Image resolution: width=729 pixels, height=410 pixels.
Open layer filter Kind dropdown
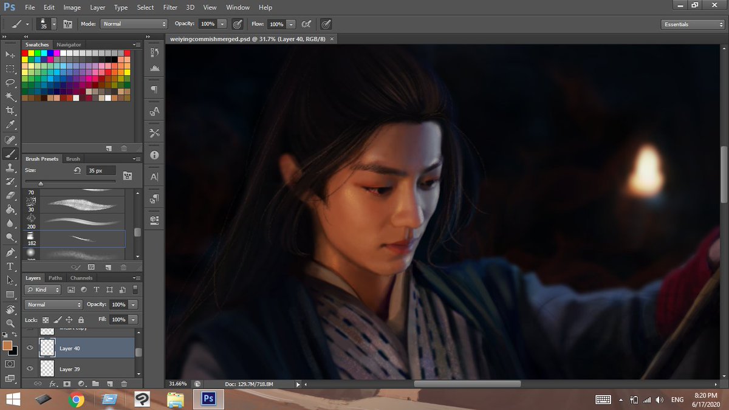click(44, 290)
